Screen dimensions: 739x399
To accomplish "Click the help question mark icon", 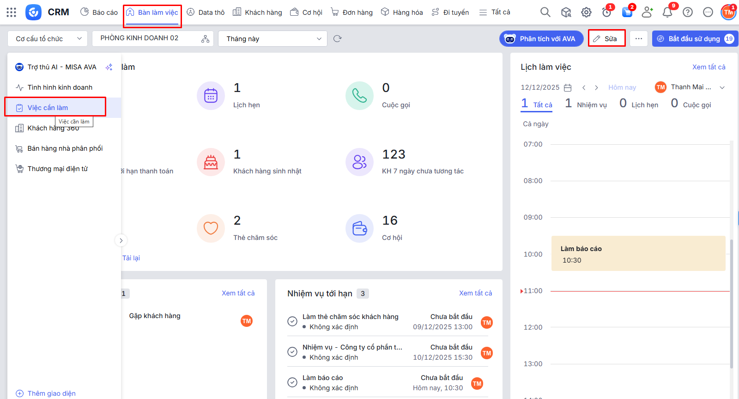I will (x=688, y=12).
